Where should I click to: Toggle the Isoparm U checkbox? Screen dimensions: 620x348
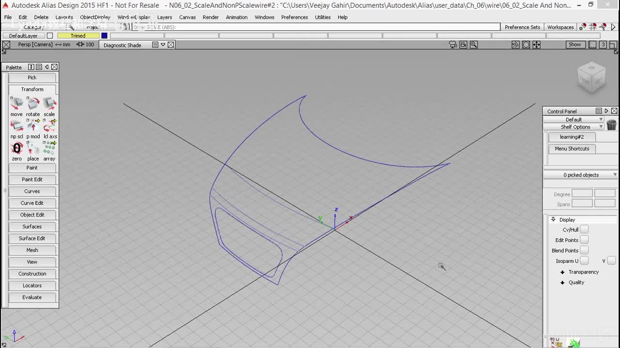(584, 261)
